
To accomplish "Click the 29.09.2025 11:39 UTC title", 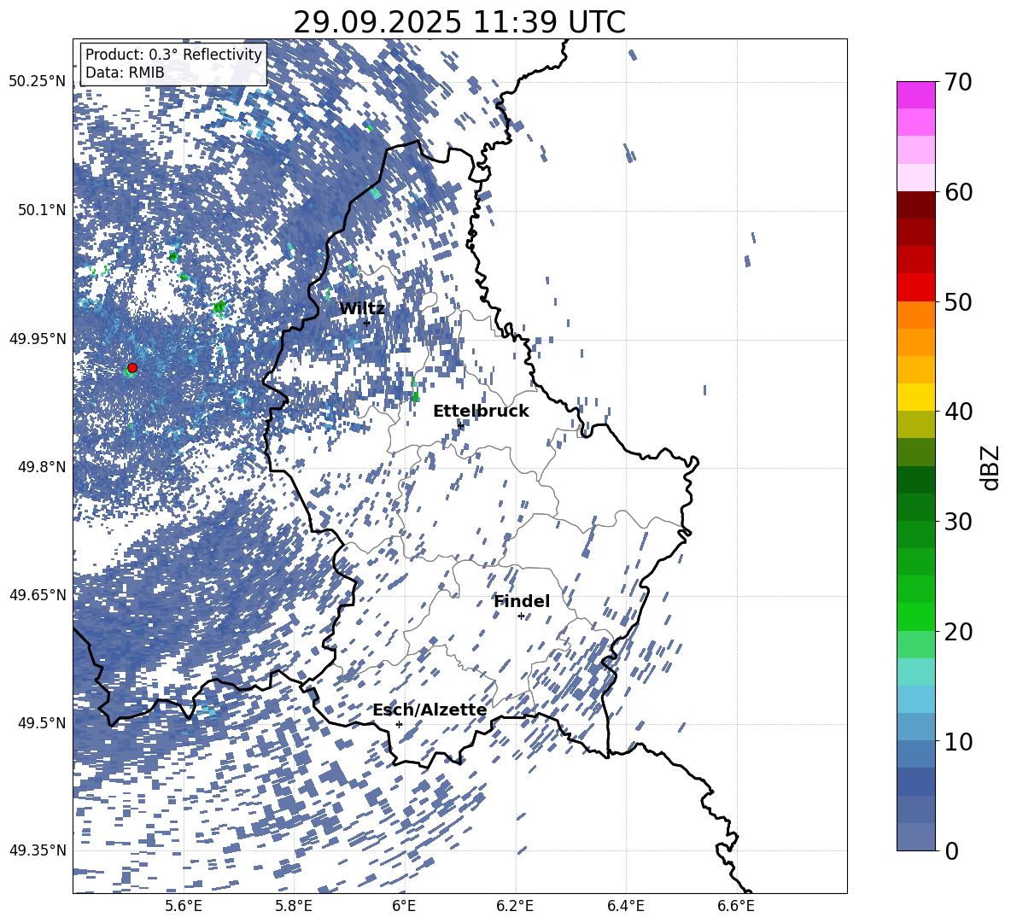I will tap(459, 22).
